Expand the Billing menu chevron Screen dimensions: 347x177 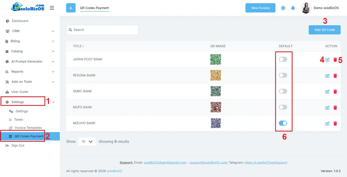coord(53,41)
